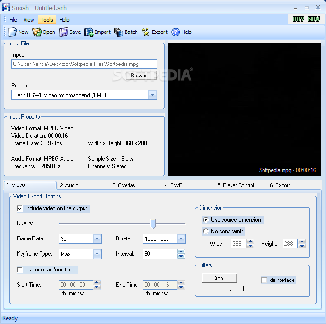This screenshot has height=324, width=326.
Task: Click the Crop... button
Action: coord(220,278)
